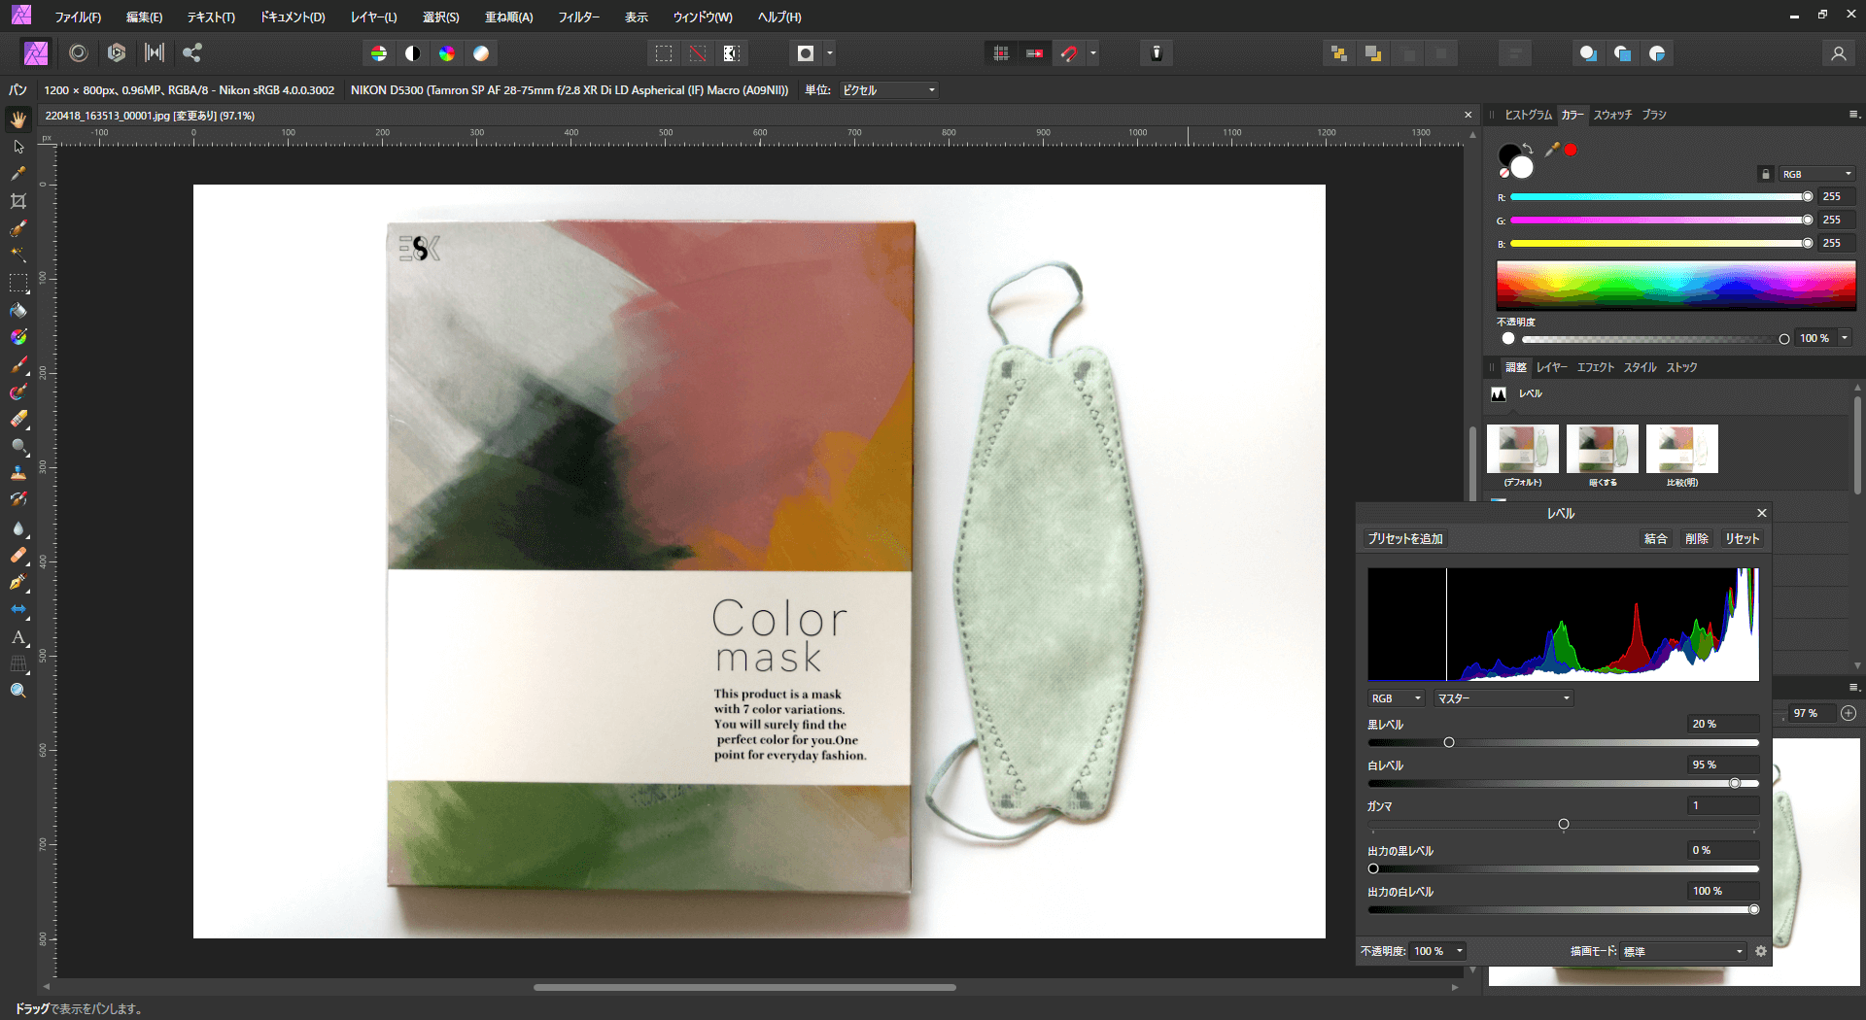Select the Crop tool
The image size is (1866, 1020).
click(18, 201)
